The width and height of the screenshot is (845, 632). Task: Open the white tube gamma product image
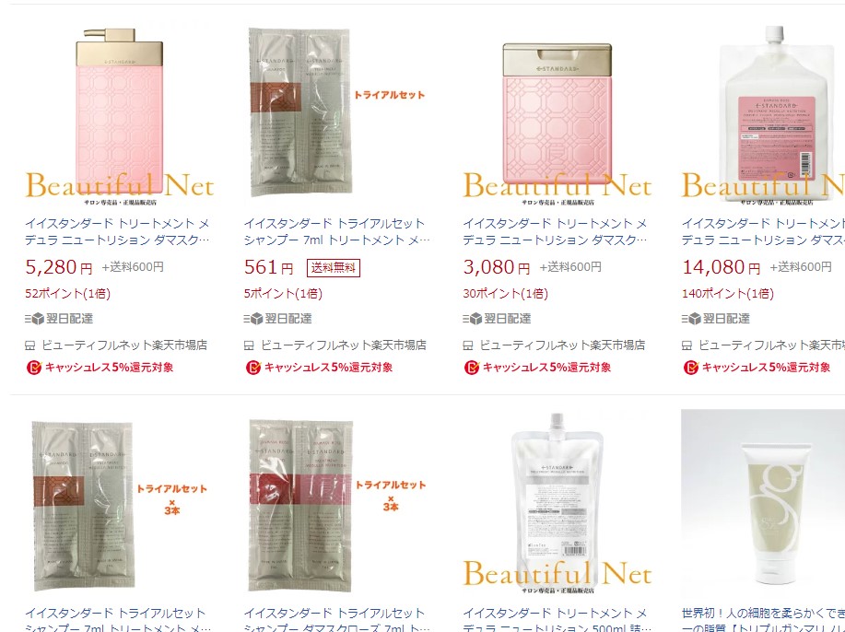click(763, 504)
